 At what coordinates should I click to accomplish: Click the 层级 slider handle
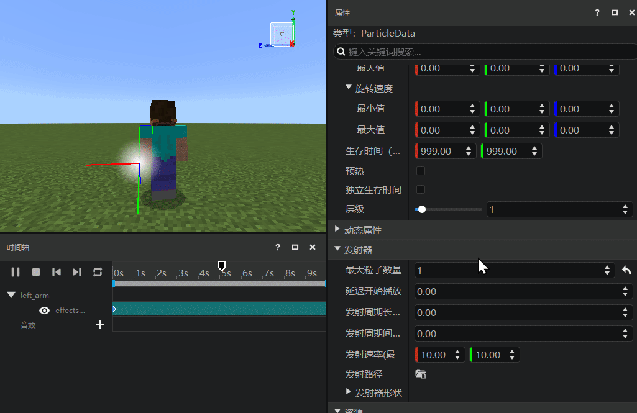coord(422,209)
